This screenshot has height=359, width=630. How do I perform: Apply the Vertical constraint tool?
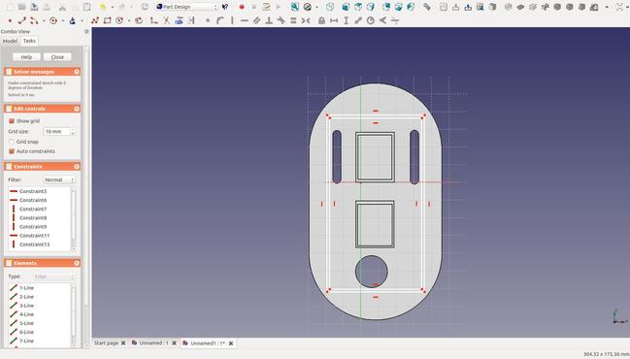pyautogui.click(x=232, y=20)
